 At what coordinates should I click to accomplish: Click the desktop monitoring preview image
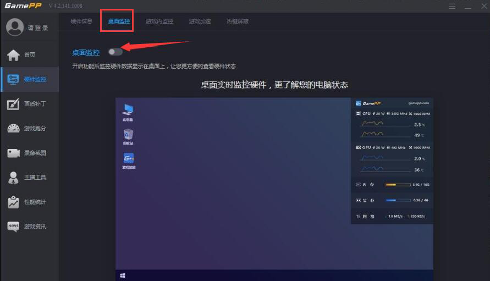tap(274, 189)
